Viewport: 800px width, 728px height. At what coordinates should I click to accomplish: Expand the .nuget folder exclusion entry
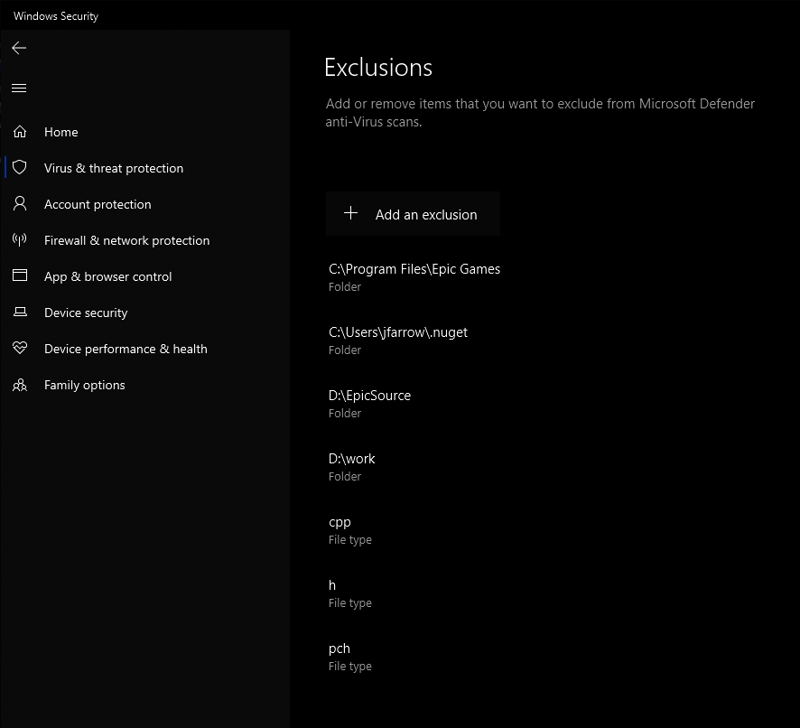[398, 340]
